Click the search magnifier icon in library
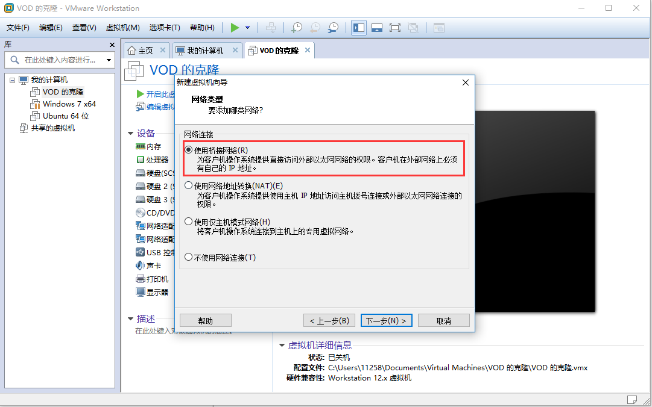The width and height of the screenshot is (652, 407). (x=14, y=60)
